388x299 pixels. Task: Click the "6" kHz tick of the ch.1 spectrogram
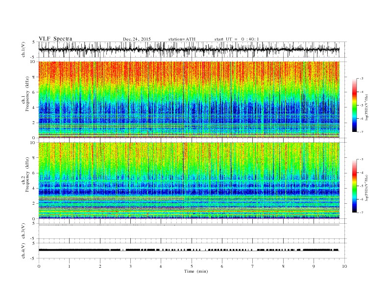pyautogui.click(x=34, y=92)
